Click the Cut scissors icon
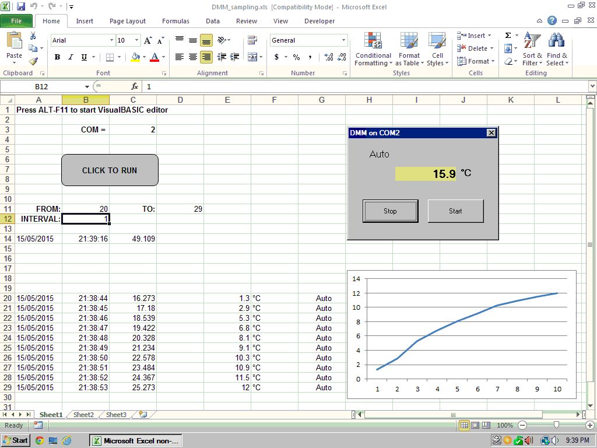This screenshot has width=597, height=448. click(33, 36)
